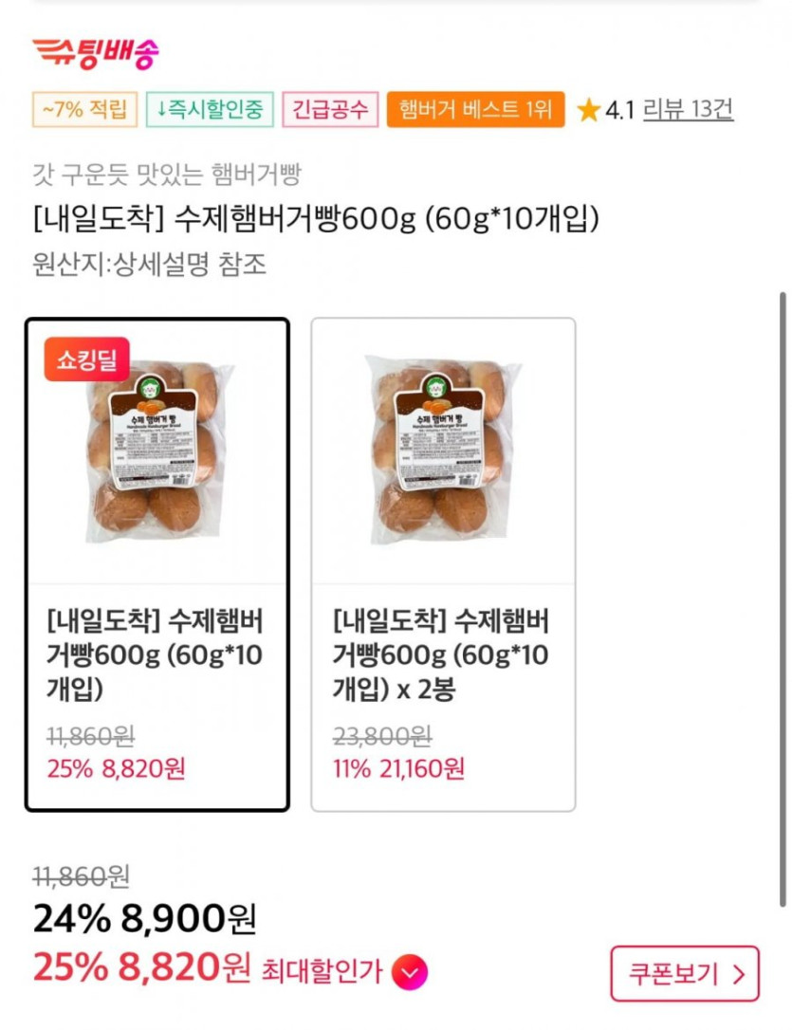This screenshot has width=792, height=1030.
Task: Click the 원산지:상세설명 참조 text
Action: pos(150,265)
